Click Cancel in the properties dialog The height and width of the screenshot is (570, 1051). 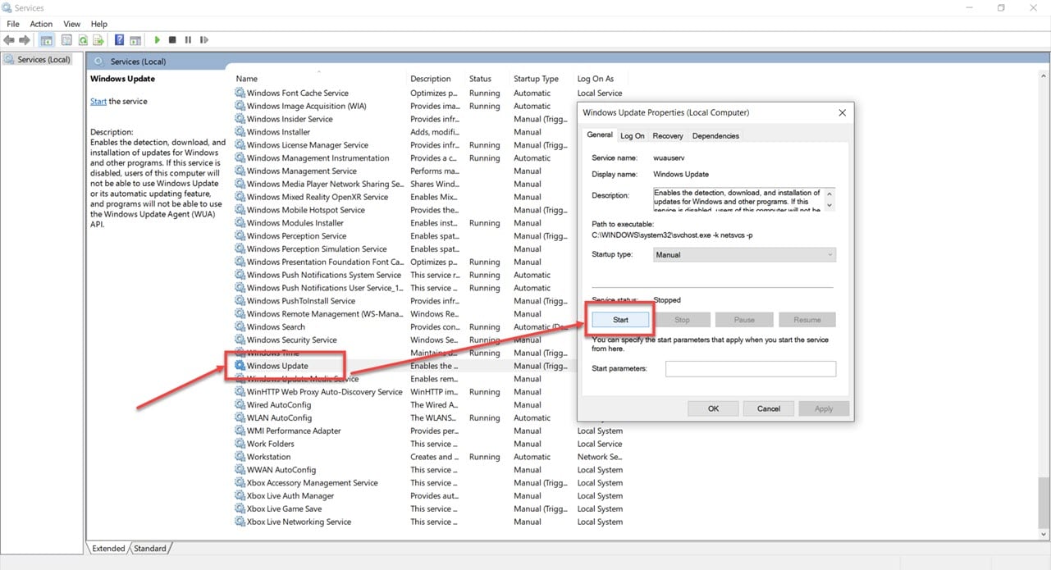pos(769,408)
